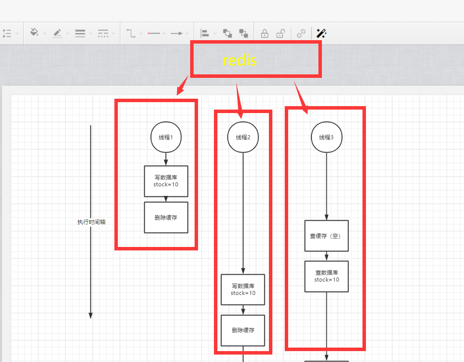The height and width of the screenshot is (362, 464).
Task: Select the 线程2 circle node
Action: tap(243, 137)
